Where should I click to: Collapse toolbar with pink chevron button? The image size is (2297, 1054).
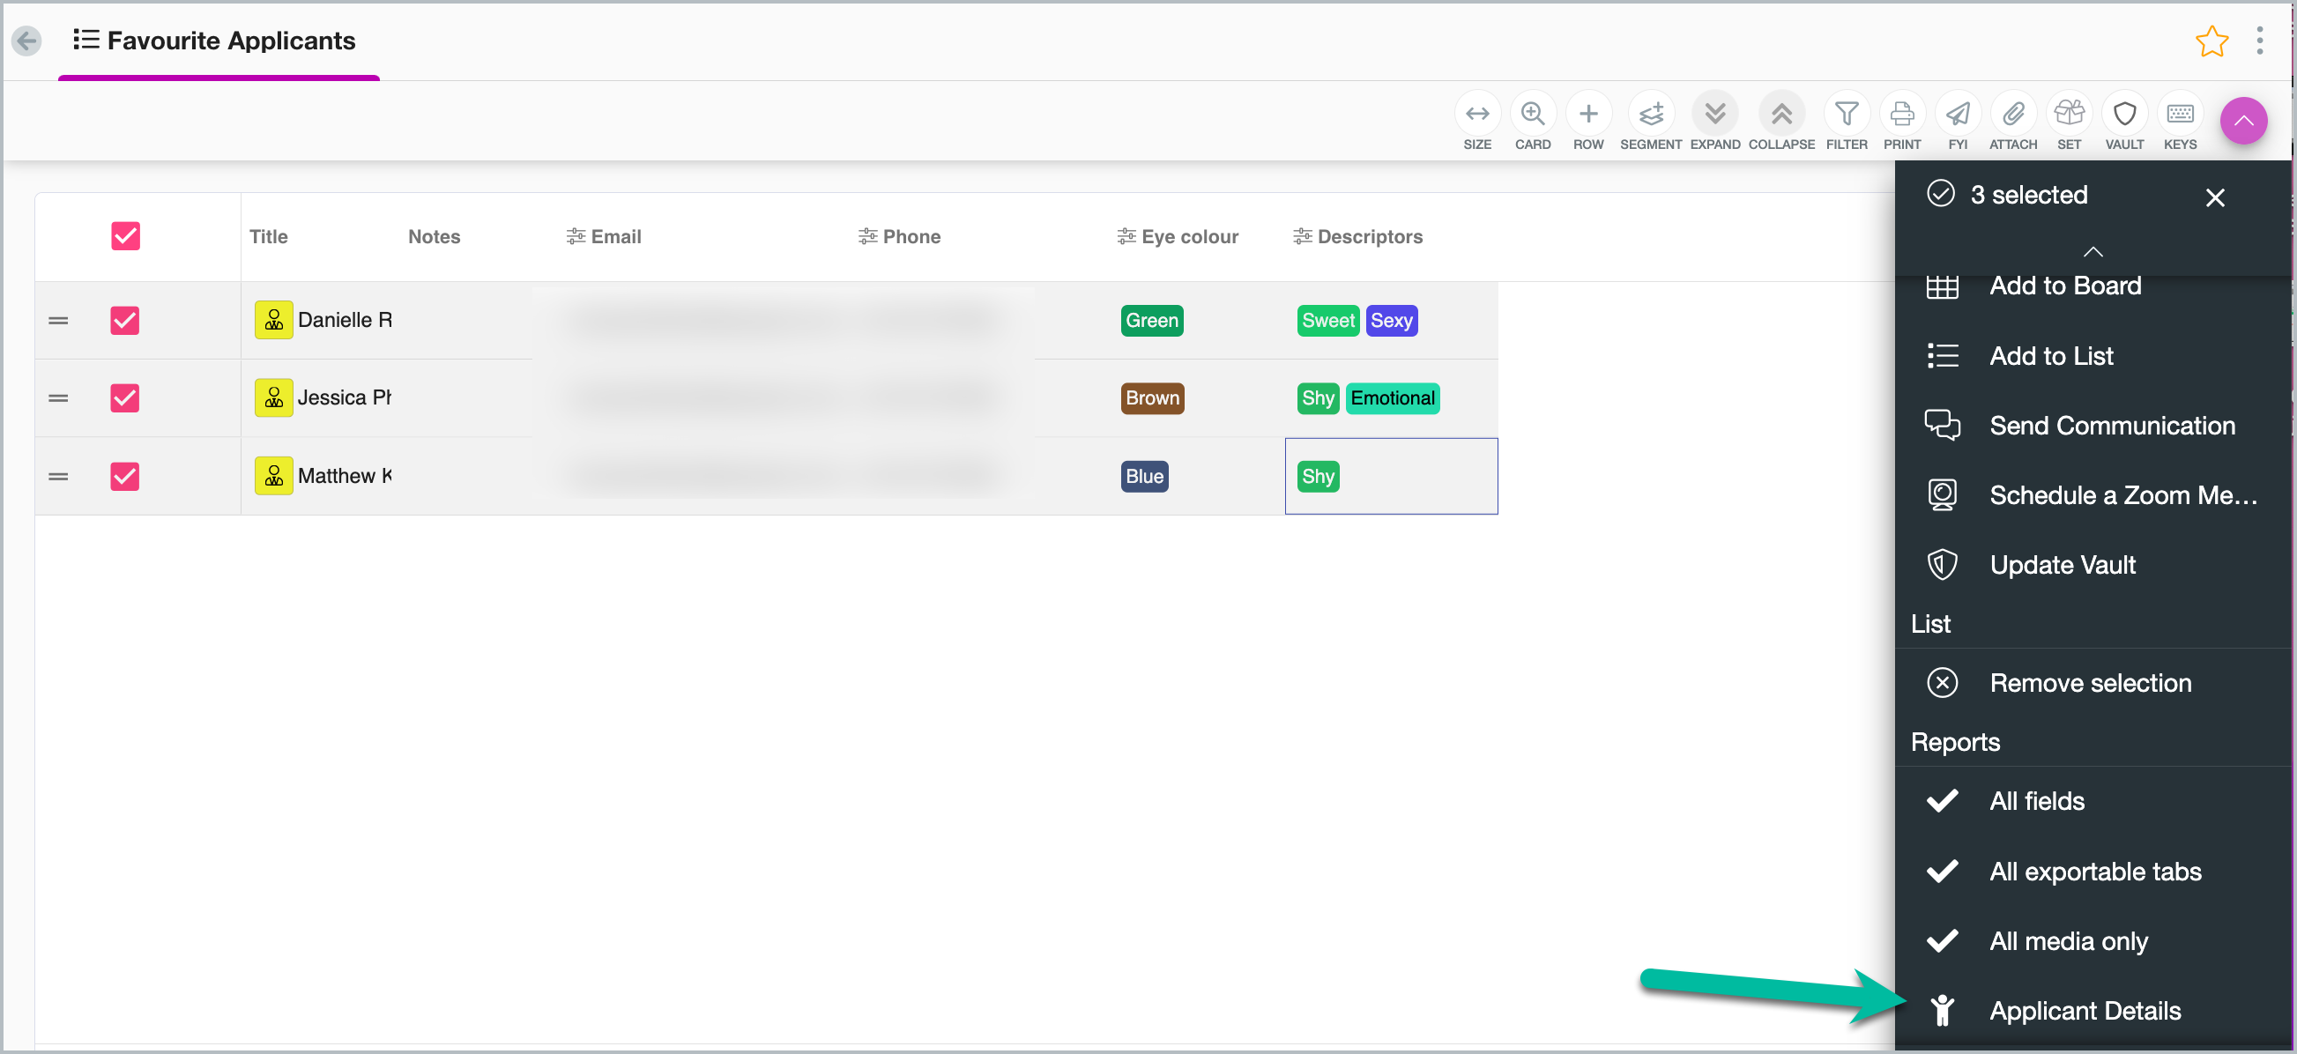click(x=2242, y=121)
